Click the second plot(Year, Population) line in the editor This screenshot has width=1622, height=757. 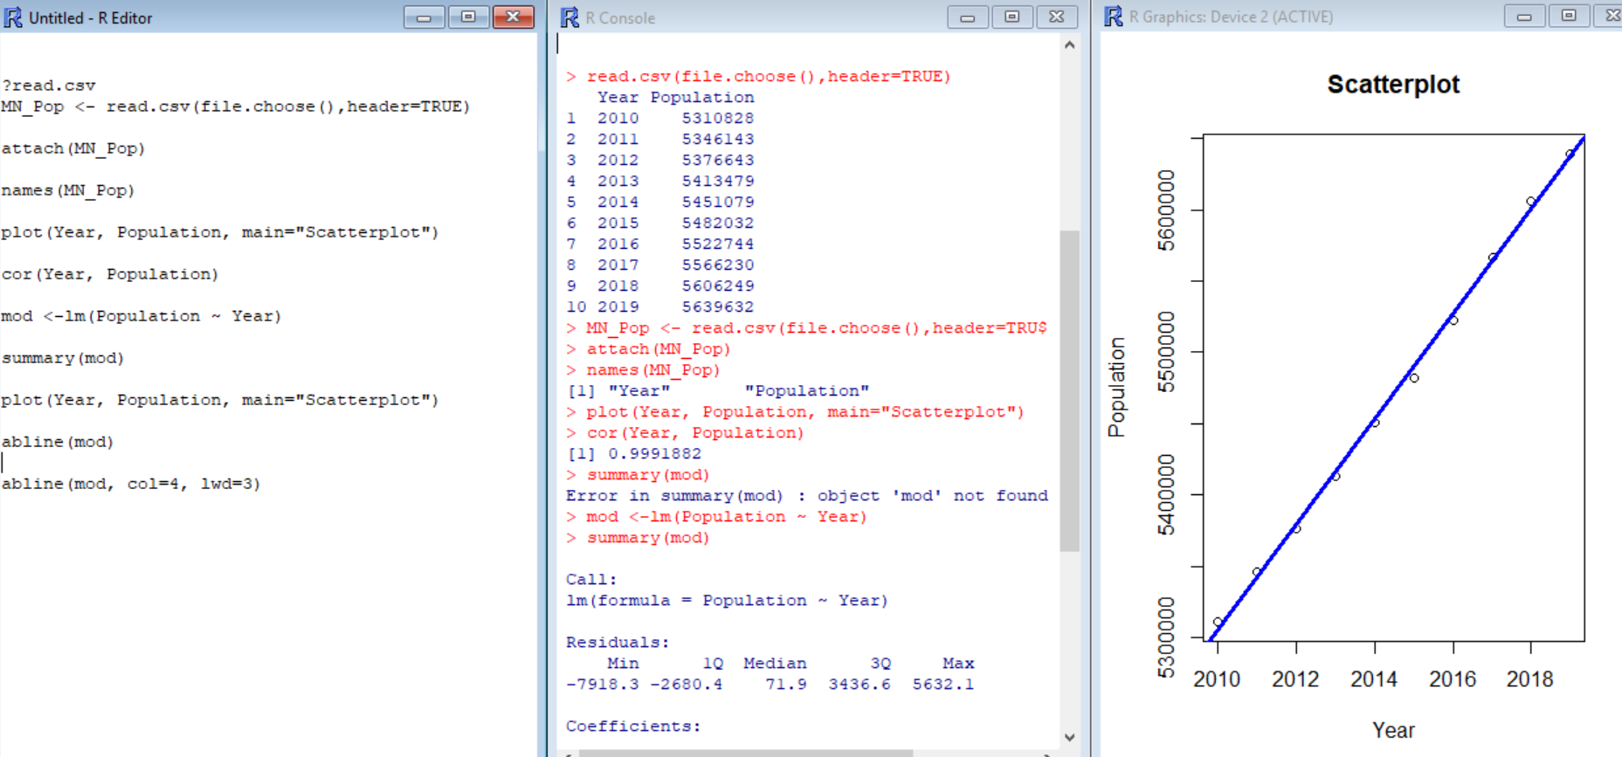(220, 400)
